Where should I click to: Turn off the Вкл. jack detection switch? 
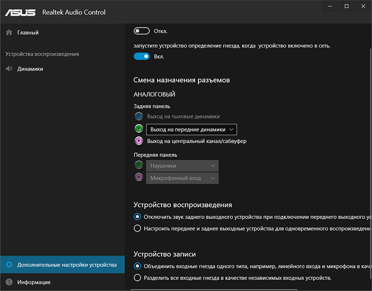[142, 56]
